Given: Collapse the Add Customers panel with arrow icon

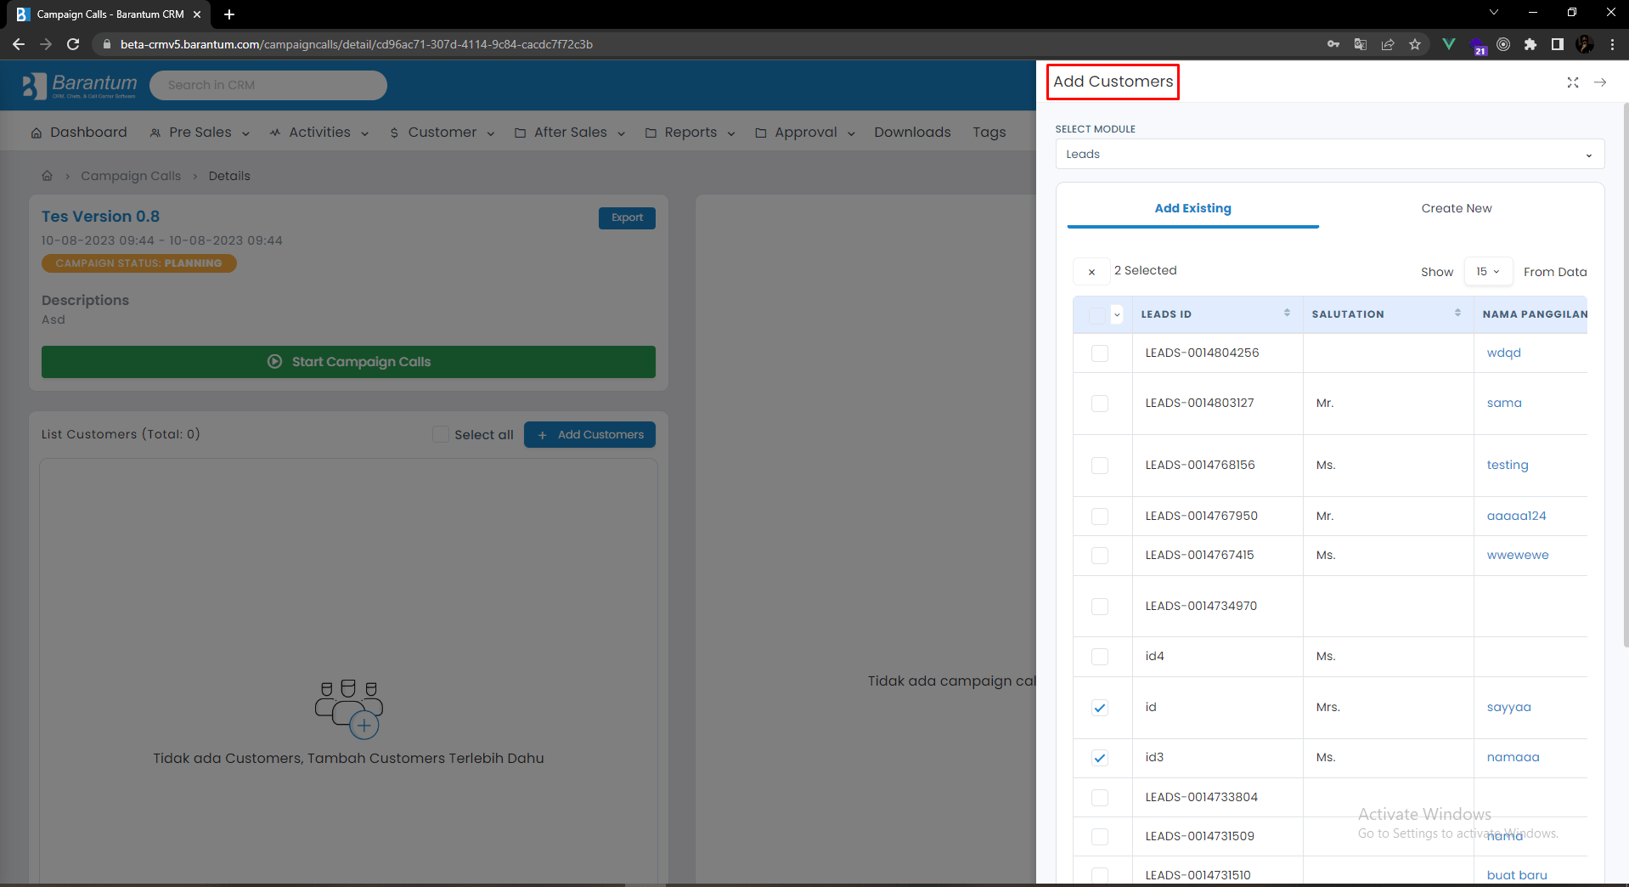Looking at the screenshot, I should coord(1600,82).
